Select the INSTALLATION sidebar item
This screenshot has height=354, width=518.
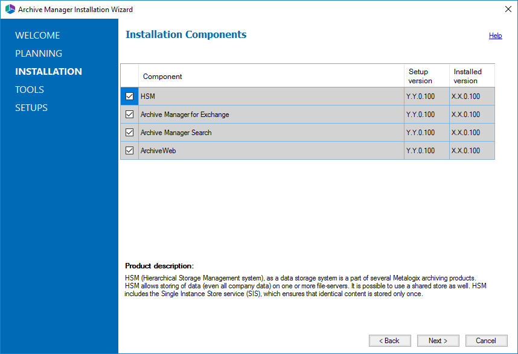[x=48, y=72]
